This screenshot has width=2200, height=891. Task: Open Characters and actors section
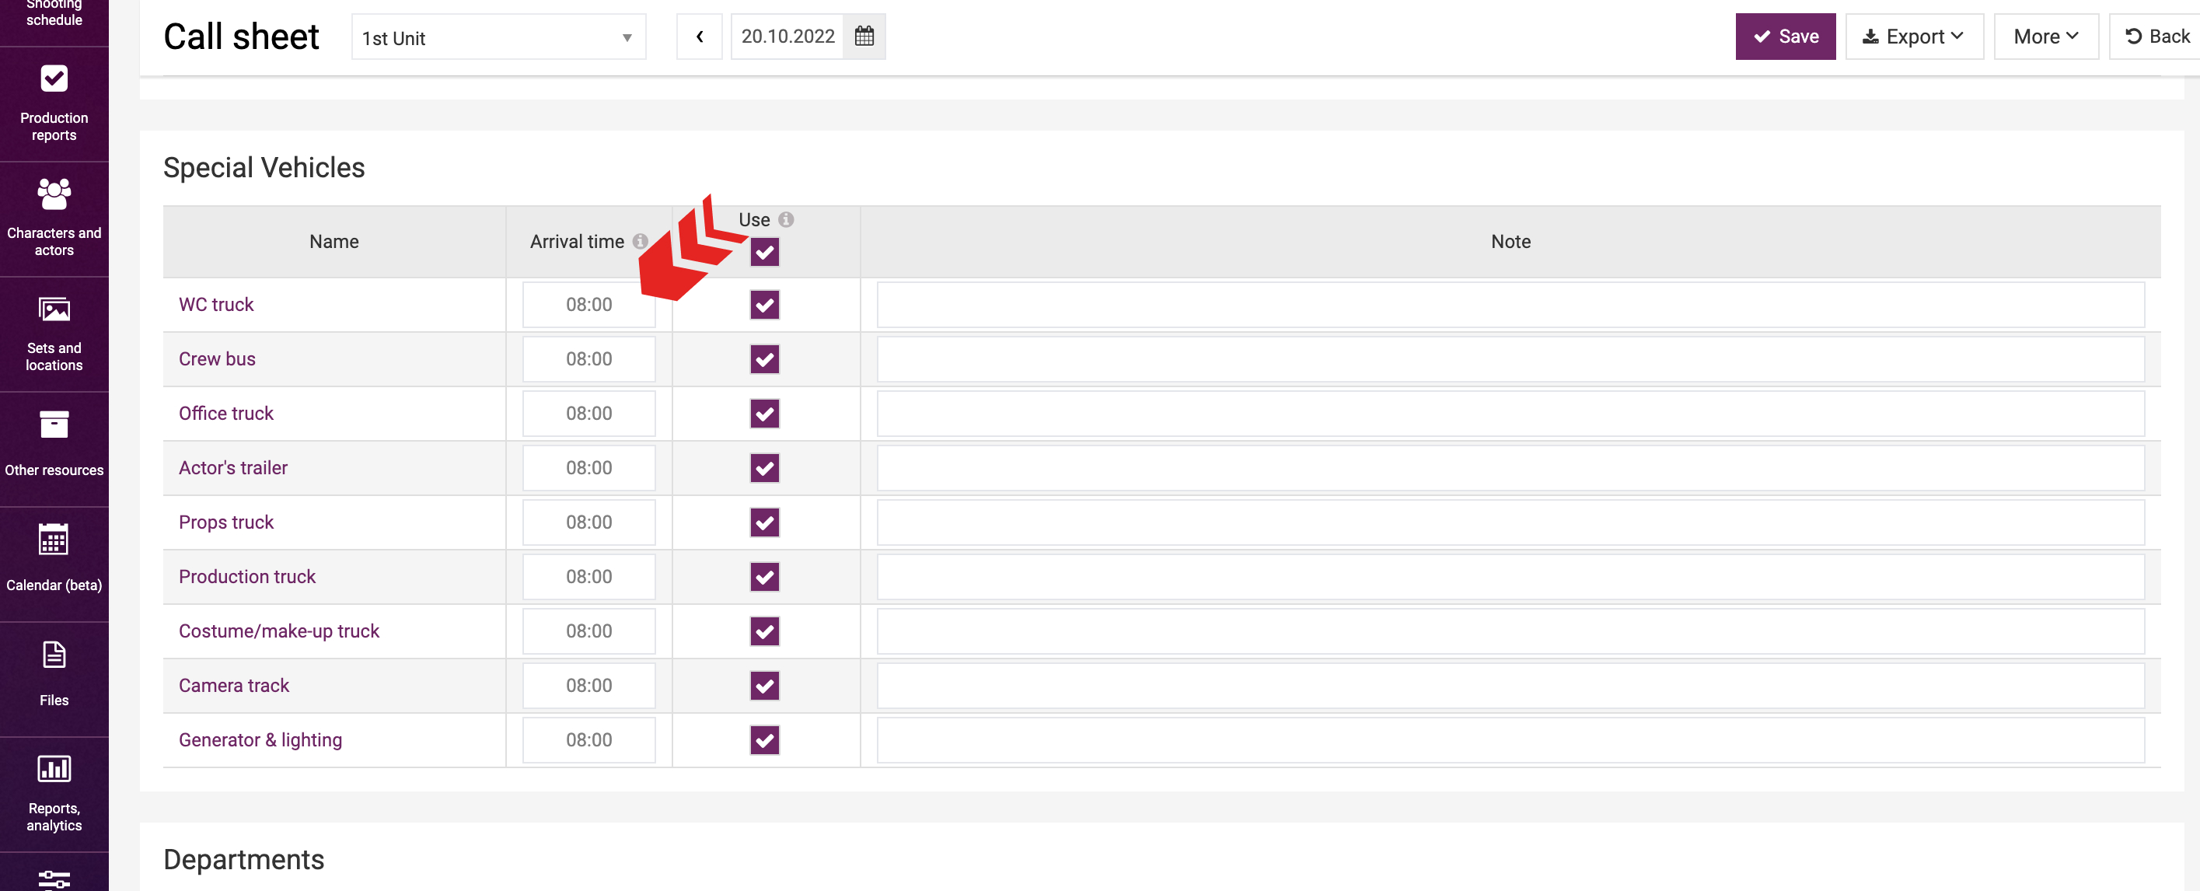pos(54,218)
